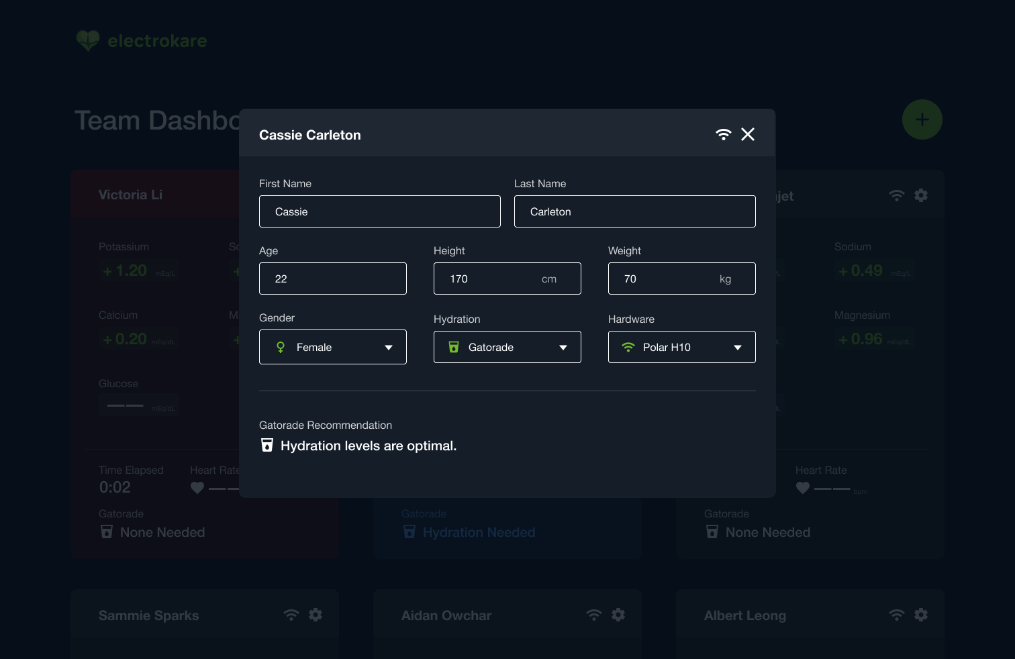Click the Gatorade cup icon in Hydration dropdown
The height and width of the screenshot is (659, 1015).
click(454, 347)
